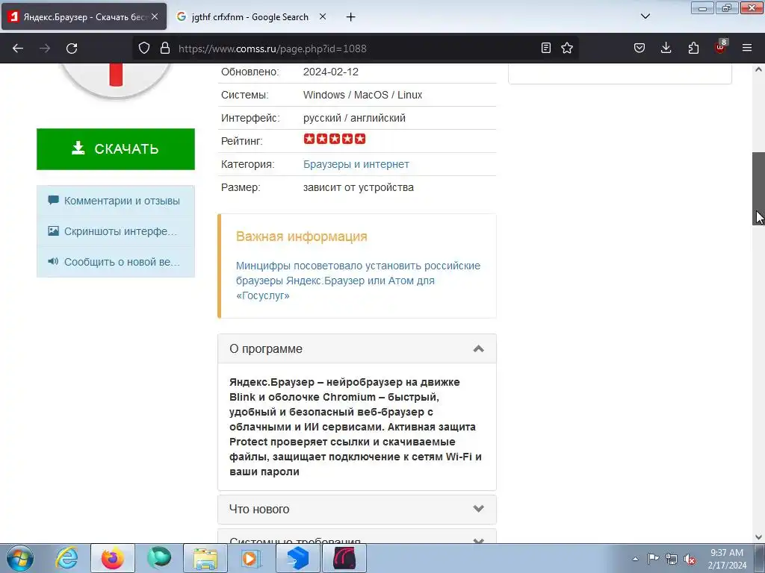The height and width of the screenshot is (573, 765).
Task: Bookmark this page with the star icon
Action: tap(567, 48)
